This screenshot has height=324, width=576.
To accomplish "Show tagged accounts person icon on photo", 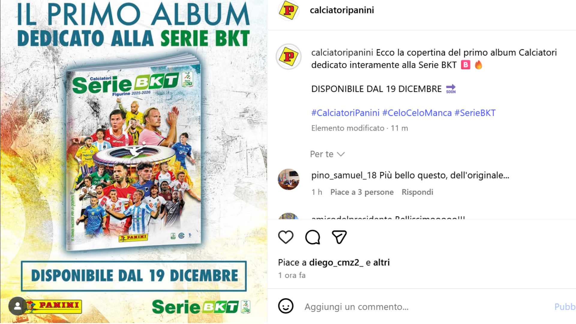I will 18,306.
